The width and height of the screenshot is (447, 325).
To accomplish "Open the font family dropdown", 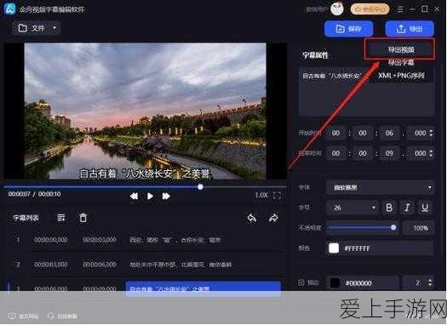I will tap(380, 187).
